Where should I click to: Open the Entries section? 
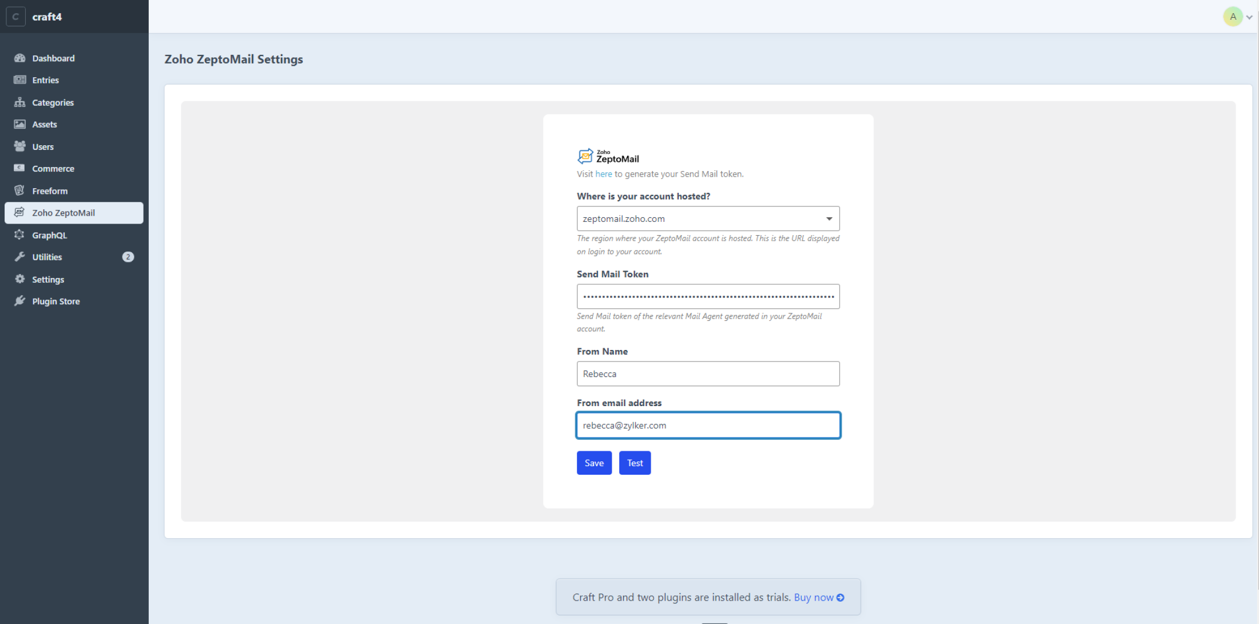74,80
